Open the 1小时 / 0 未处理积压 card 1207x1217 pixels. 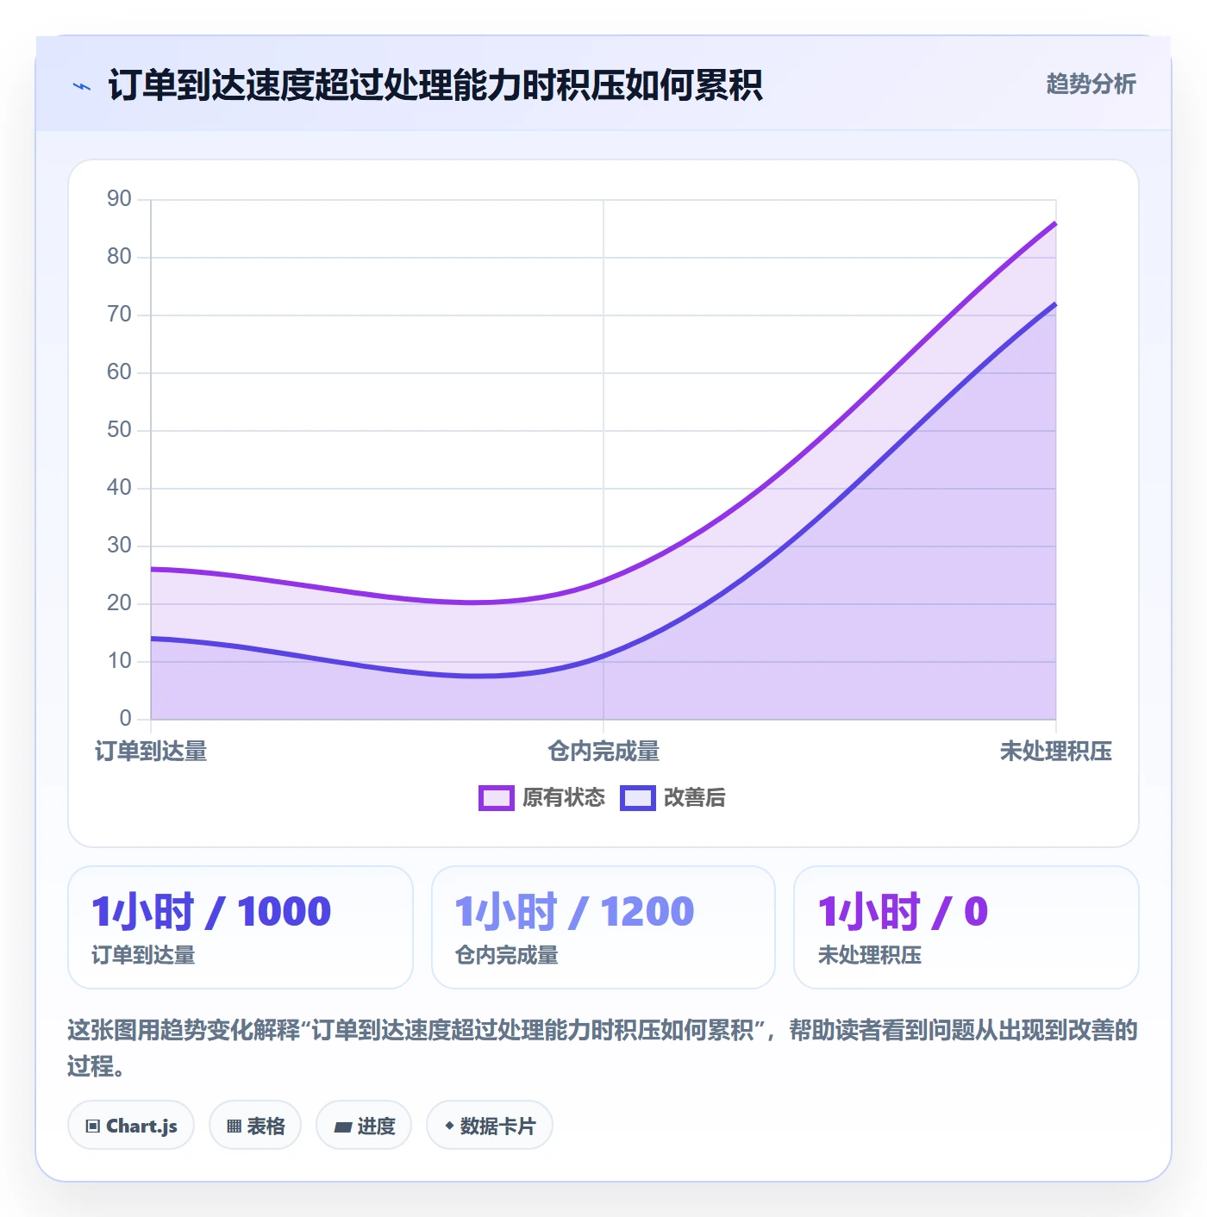966,927
